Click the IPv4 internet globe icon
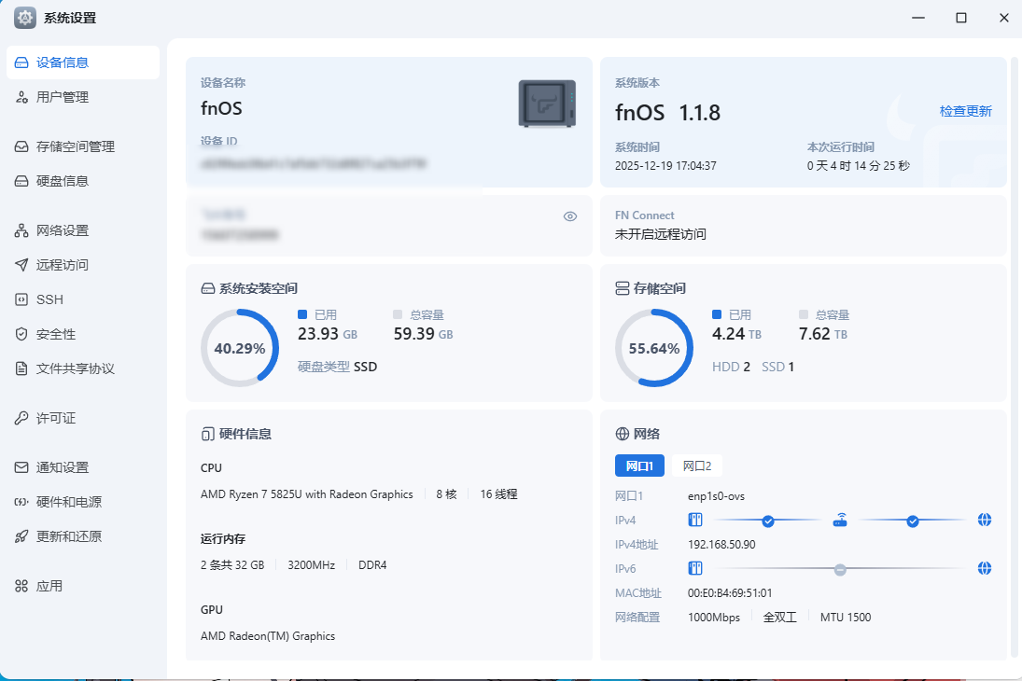This screenshot has height=681, width=1022. (984, 521)
